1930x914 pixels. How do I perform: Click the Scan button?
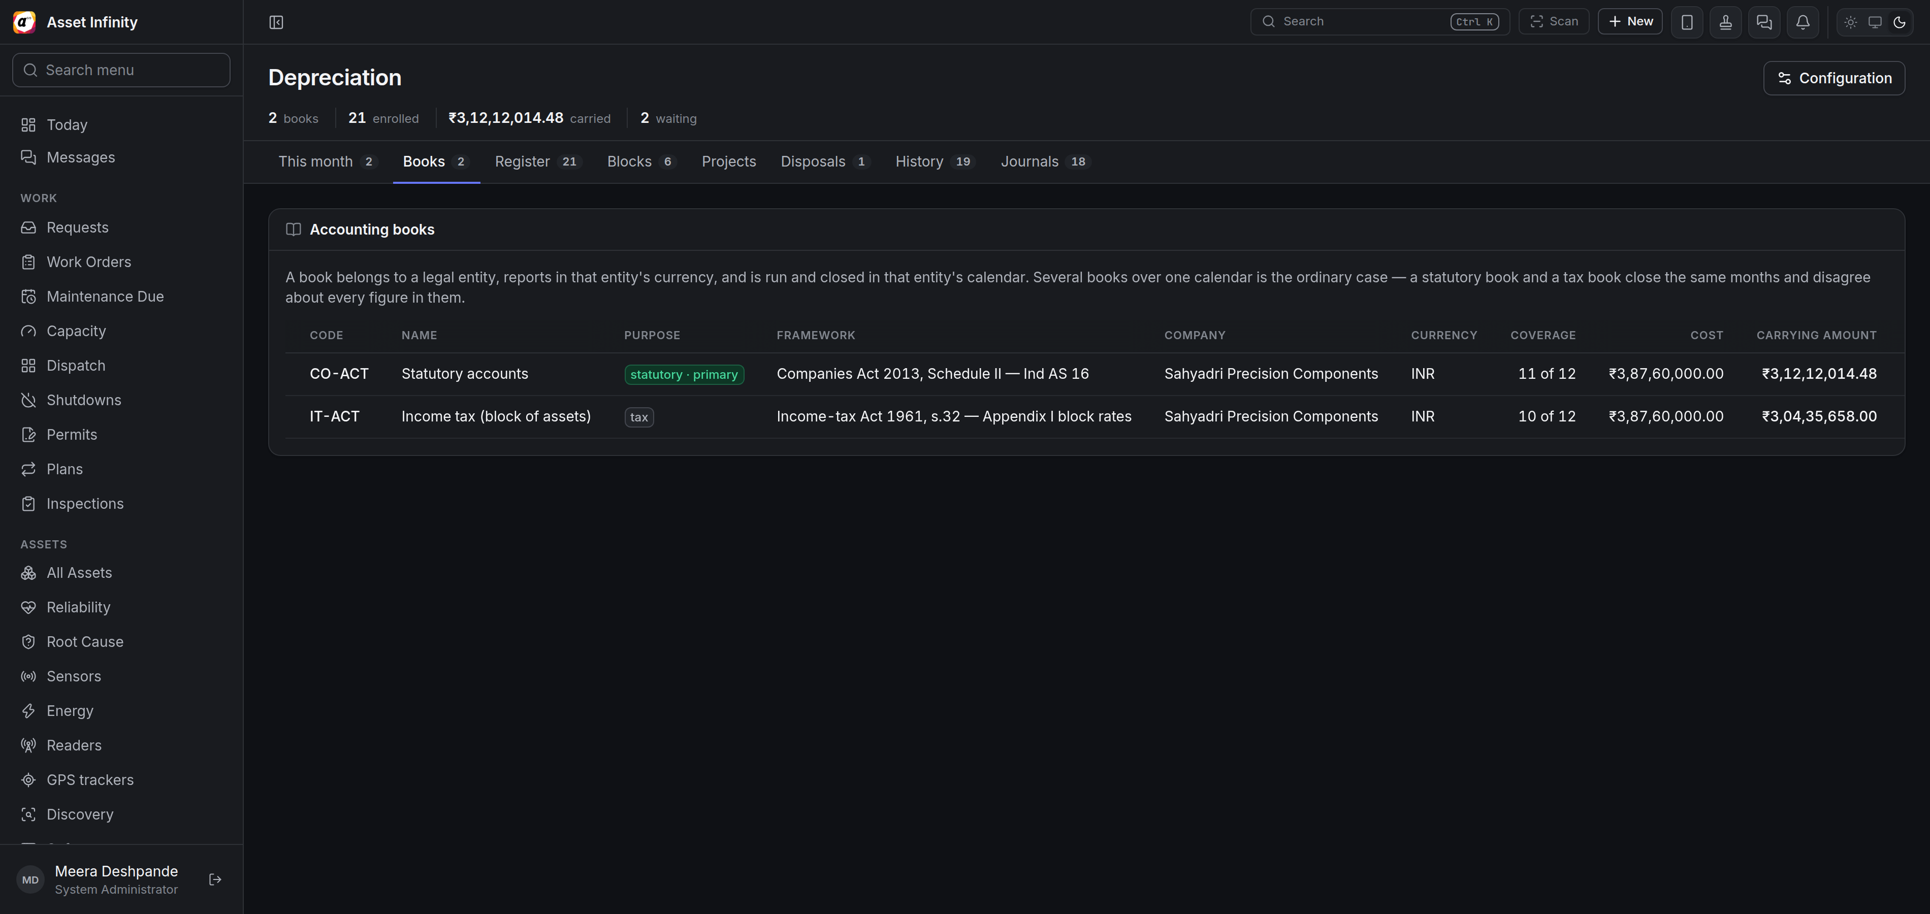(x=1554, y=22)
